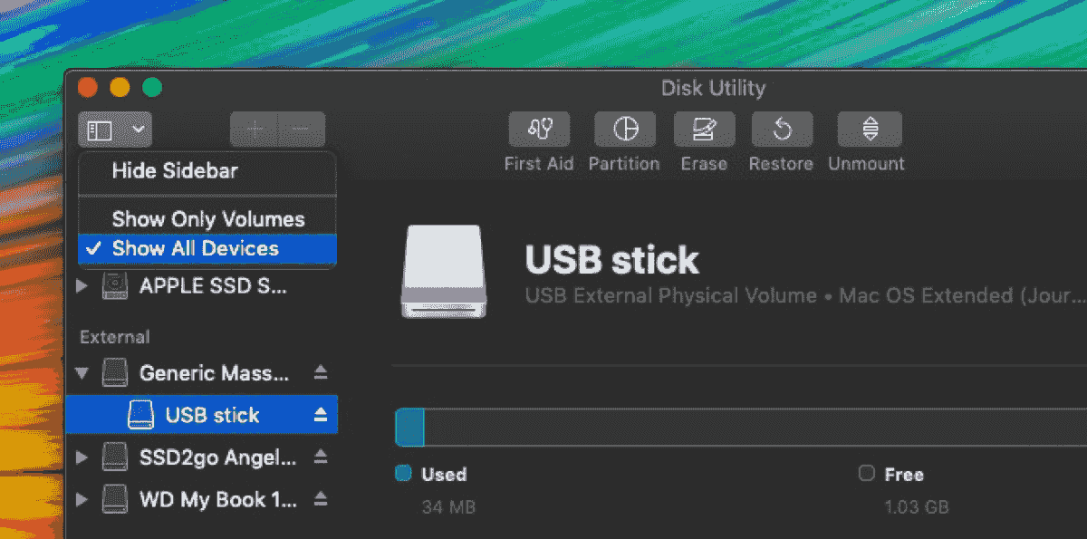The height and width of the screenshot is (539, 1087).
Task: Click the disabled add partition button
Action: tap(255, 129)
